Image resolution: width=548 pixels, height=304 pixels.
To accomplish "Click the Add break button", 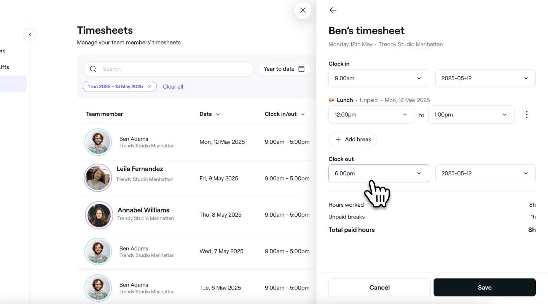I will click(x=353, y=139).
